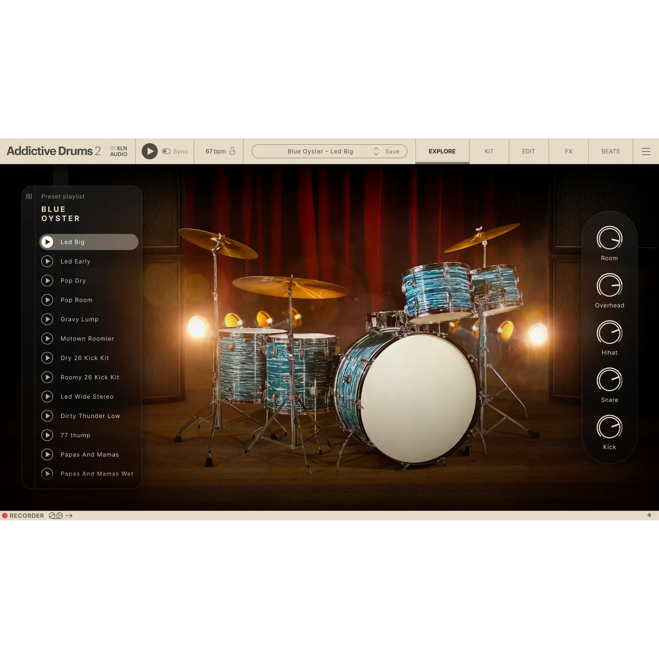Play the Led Wide Stereo preset
This screenshot has width=659, height=659.
[47, 396]
